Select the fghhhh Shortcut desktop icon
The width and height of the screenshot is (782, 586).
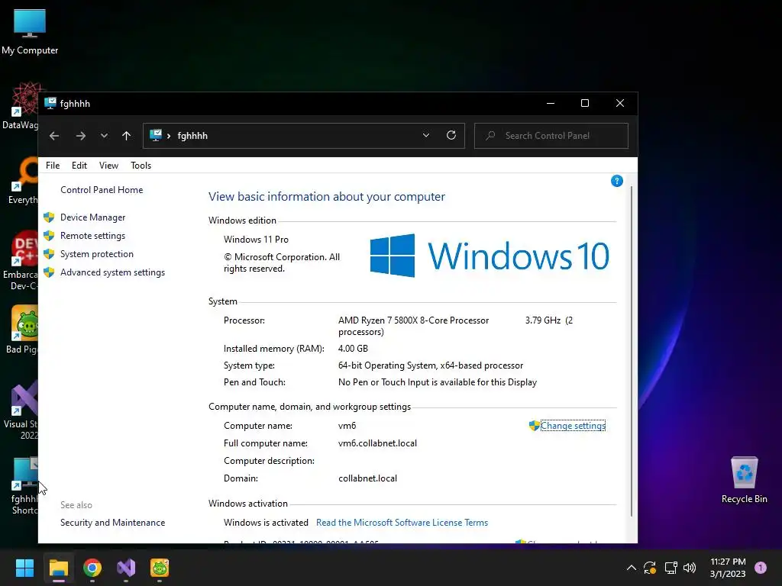pos(24,485)
